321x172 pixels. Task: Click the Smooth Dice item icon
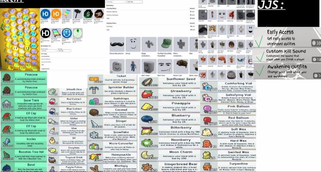point(52,92)
